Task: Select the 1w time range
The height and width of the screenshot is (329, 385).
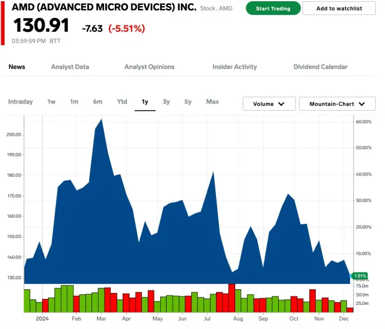Action: tap(51, 102)
